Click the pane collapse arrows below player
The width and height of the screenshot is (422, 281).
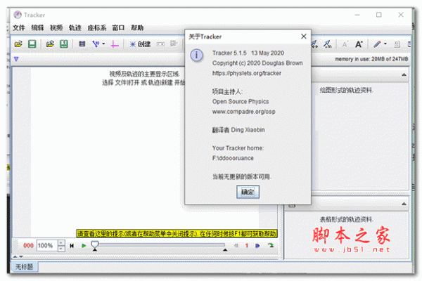[x=18, y=257]
